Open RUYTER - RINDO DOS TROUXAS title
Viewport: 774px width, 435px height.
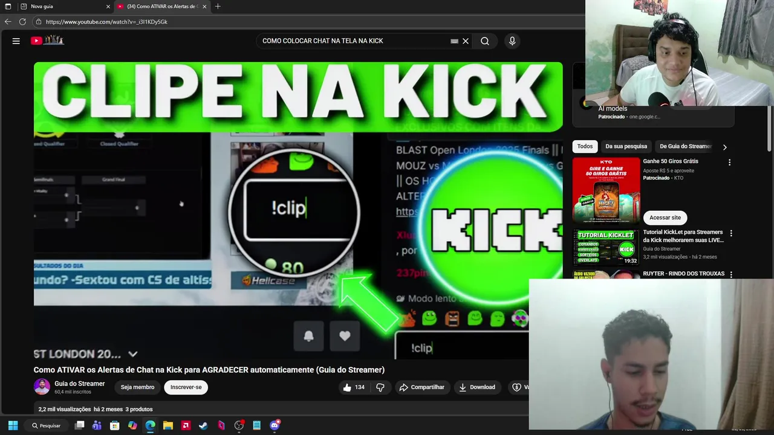pyautogui.click(x=683, y=274)
